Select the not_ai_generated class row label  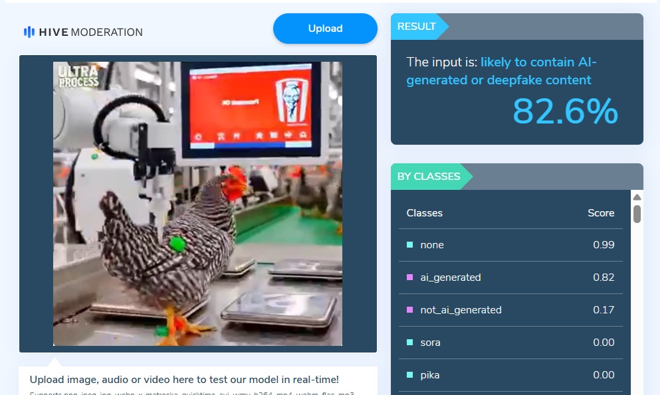tap(461, 310)
